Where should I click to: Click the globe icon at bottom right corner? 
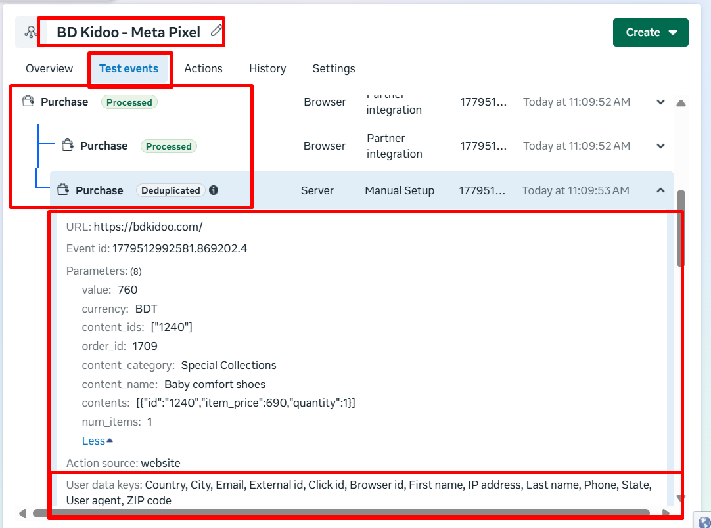704,522
